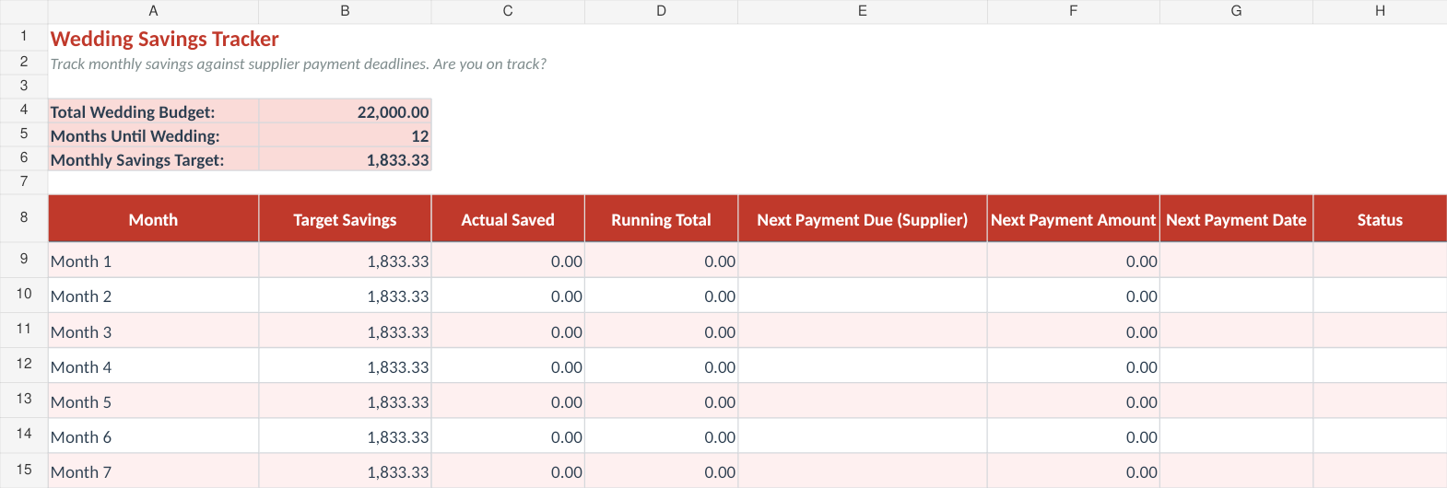Select column E header
Screen dimensions: 1447x488
[x=863, y=11]
